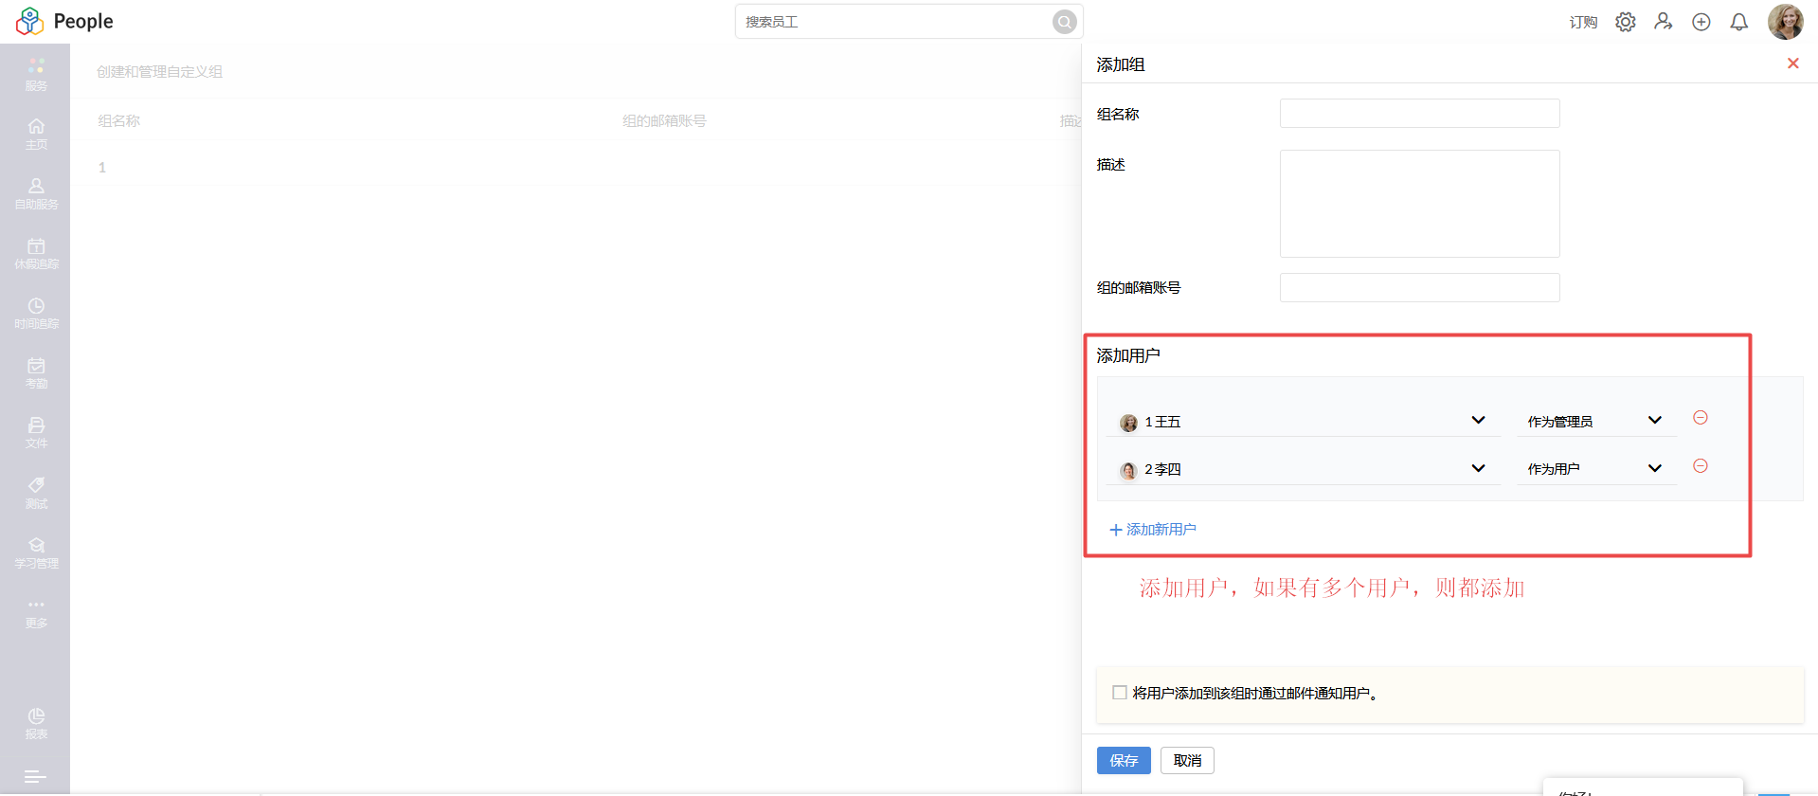This screenshot has height=796, width=1818.
Task: Close the 添加组 panel
Action: (x=1792, y=63)
